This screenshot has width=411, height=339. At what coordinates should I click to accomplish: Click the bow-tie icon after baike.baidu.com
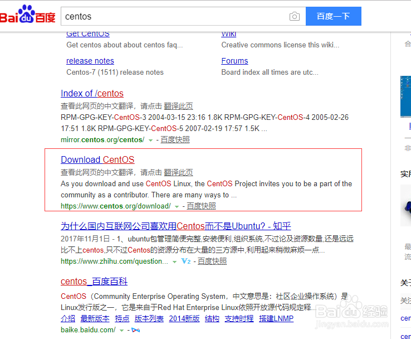click(135, 330)
